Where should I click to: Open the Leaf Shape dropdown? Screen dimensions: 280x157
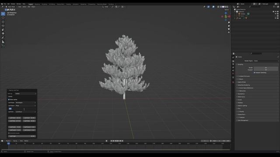click(x=25, y=102)
